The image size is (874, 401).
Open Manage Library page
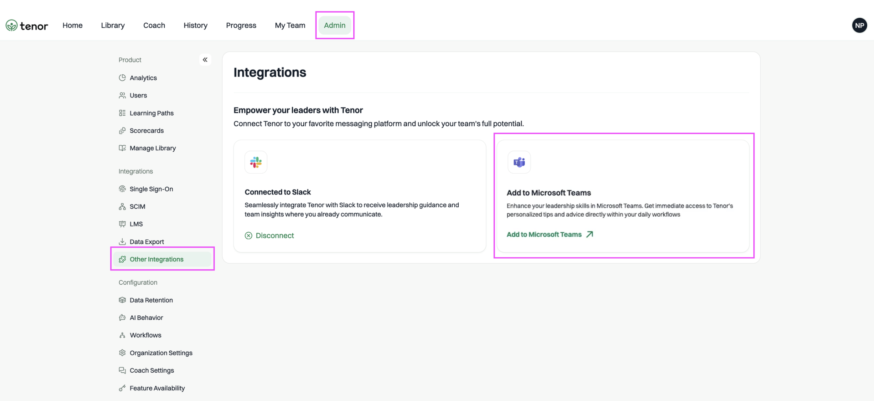pos(162,148)
